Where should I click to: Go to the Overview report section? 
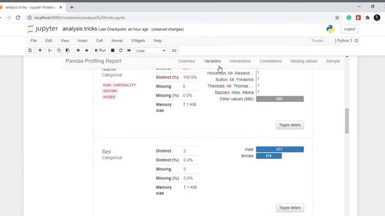tap(186, 61)
